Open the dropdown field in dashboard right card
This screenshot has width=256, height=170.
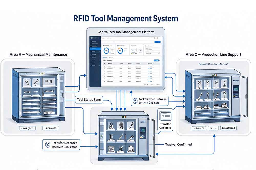[152, 53]
